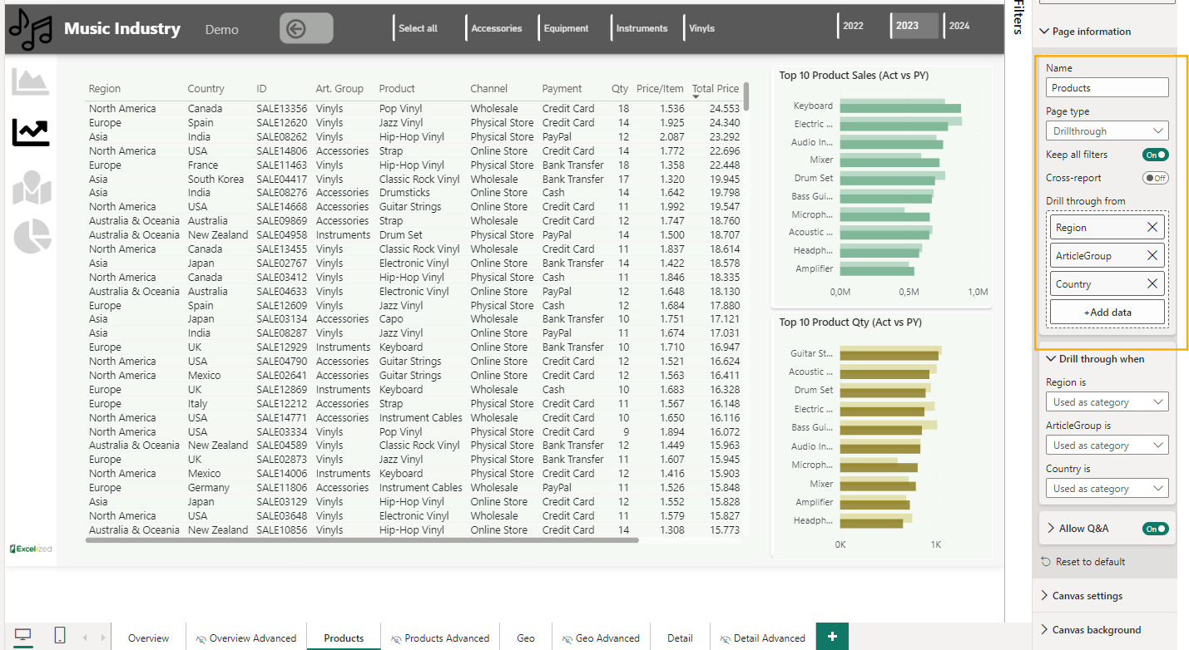Switch to the Overview page tab
This screenshot has width=1189, height=650.
(x=148, y=638)
